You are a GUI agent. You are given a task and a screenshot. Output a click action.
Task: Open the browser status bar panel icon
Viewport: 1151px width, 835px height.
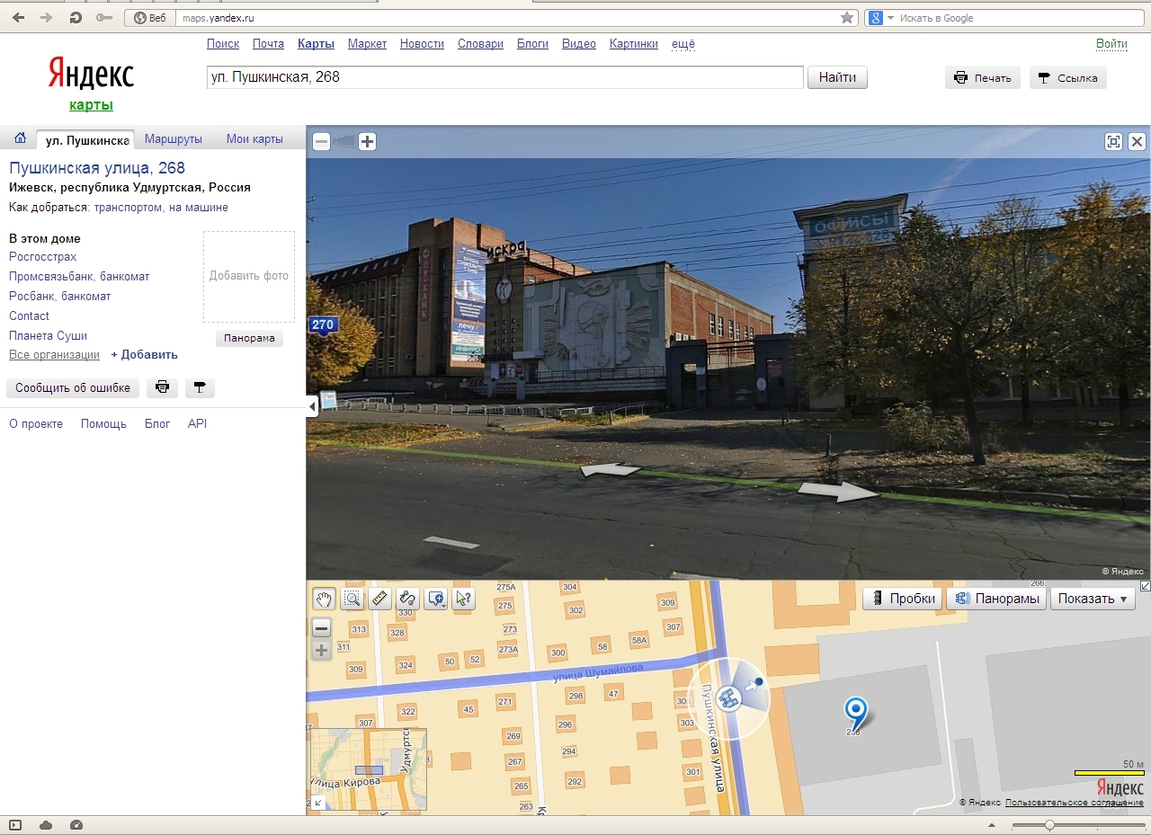(16, 825)
